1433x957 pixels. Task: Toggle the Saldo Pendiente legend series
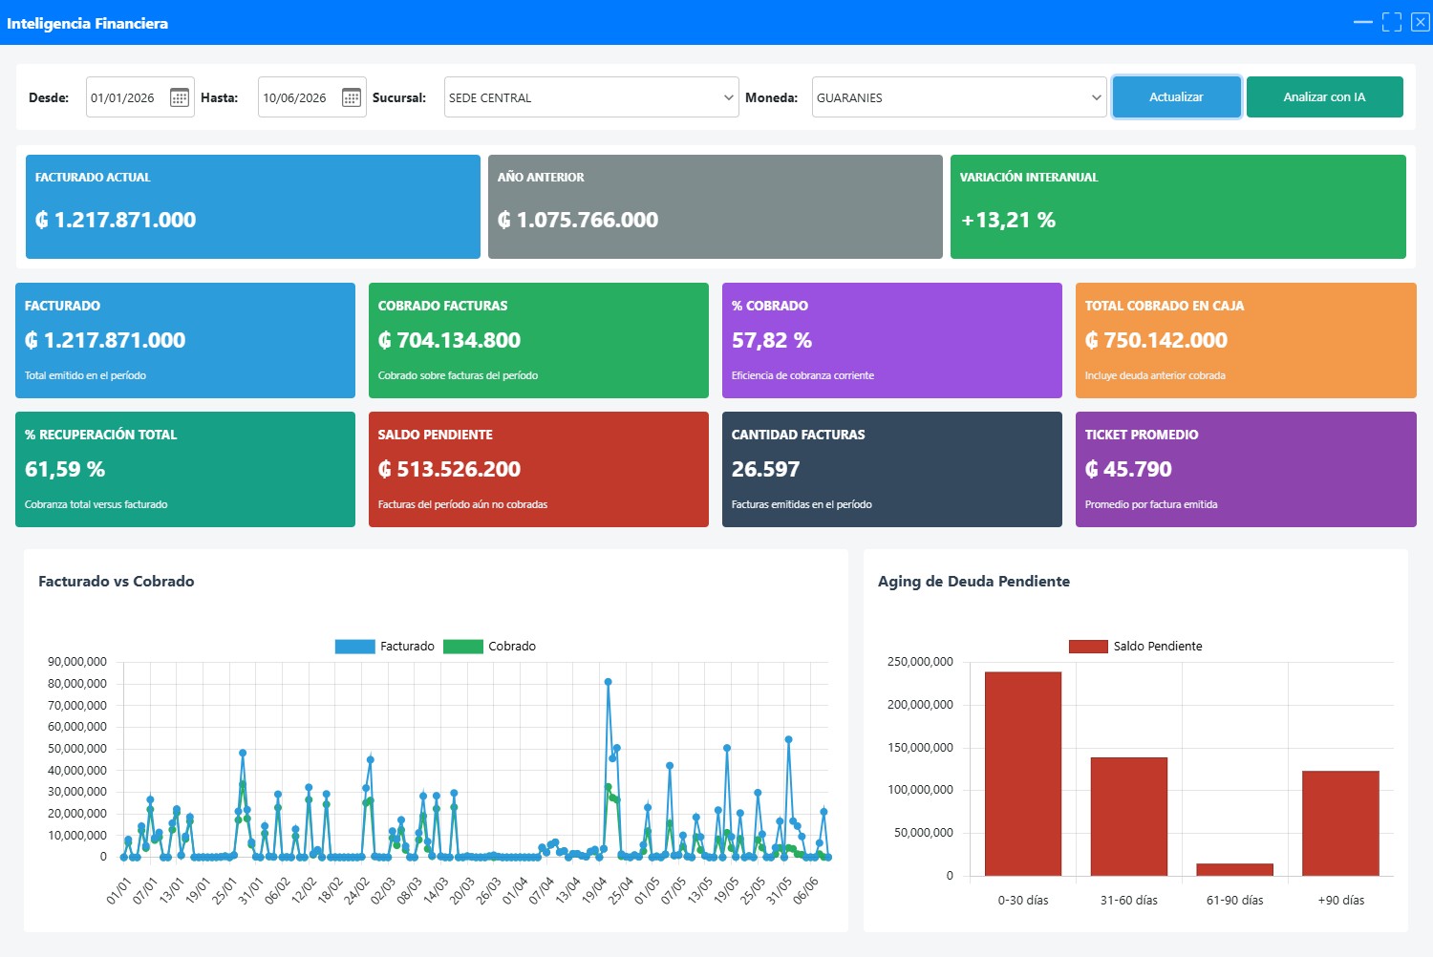pyautogui.click(x=1136, y=647)
